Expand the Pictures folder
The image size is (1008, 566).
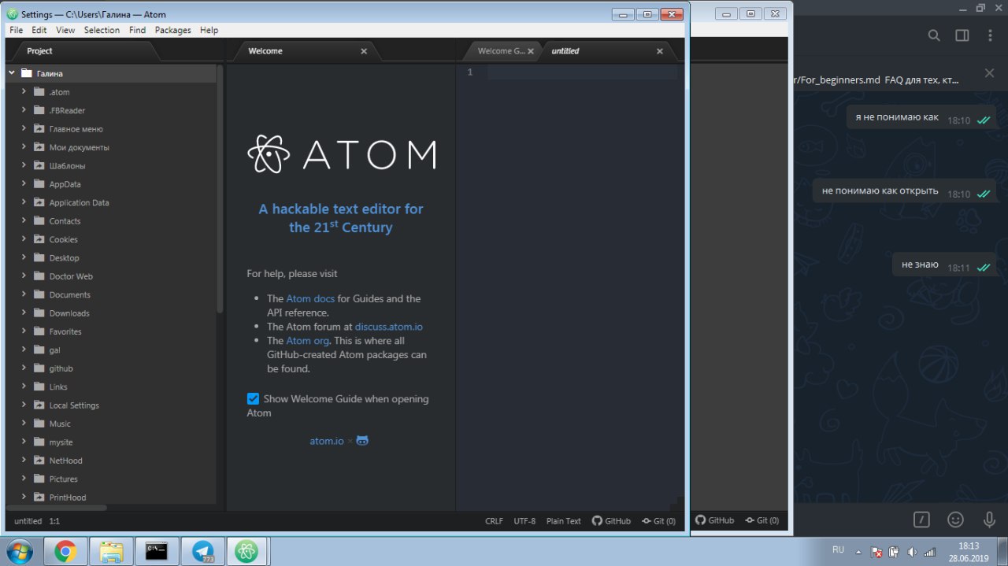[24, 479]
